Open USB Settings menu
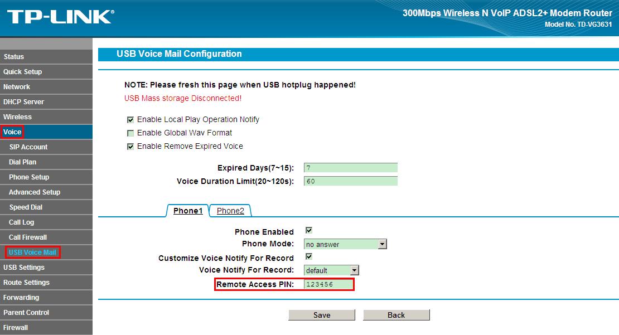 pyautogui.click(x=46, y=267)
